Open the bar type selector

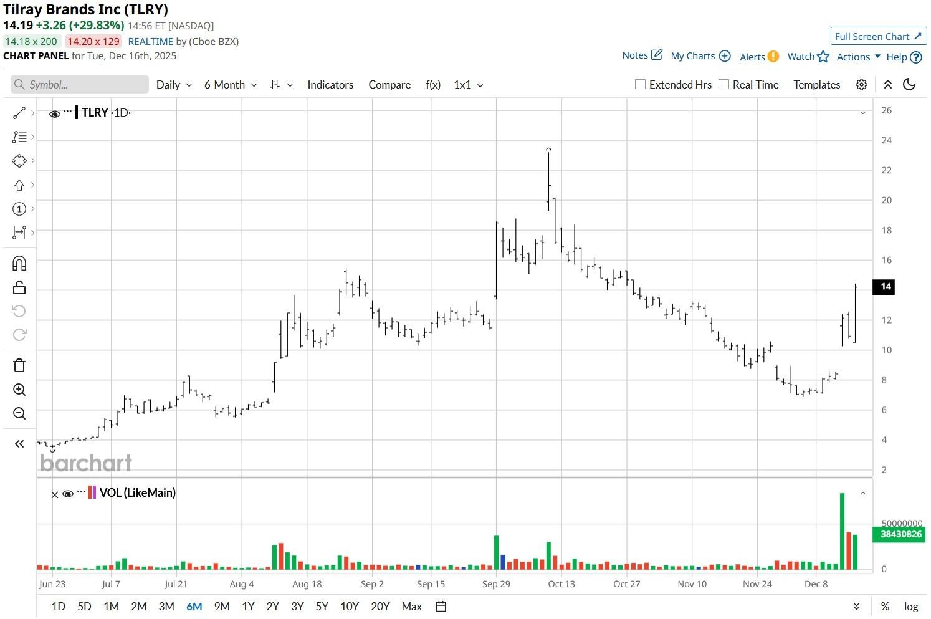(281, 85)
